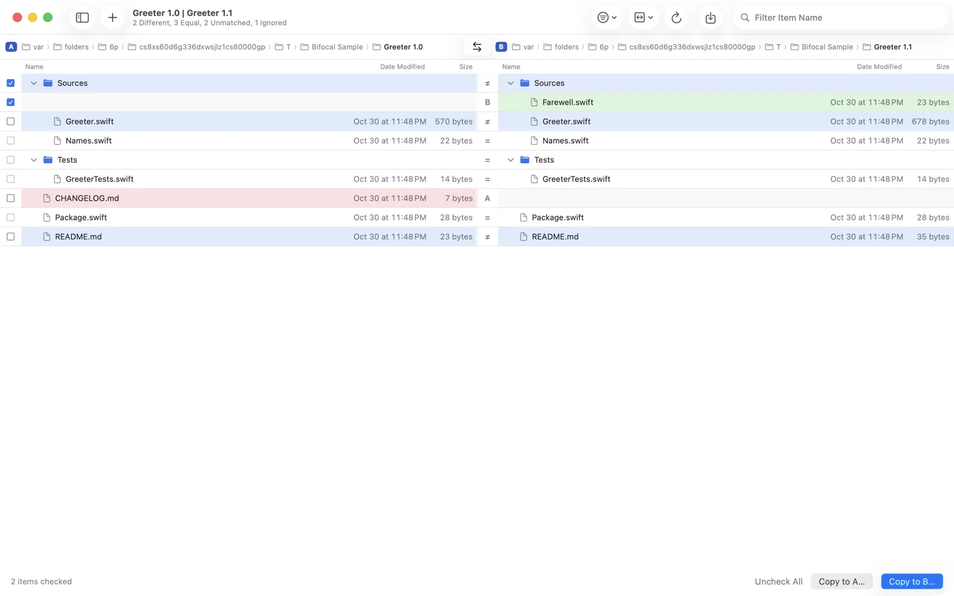Click the right Size column header
The height and width of the screenshot is (596, 954).
coord(943,67)
